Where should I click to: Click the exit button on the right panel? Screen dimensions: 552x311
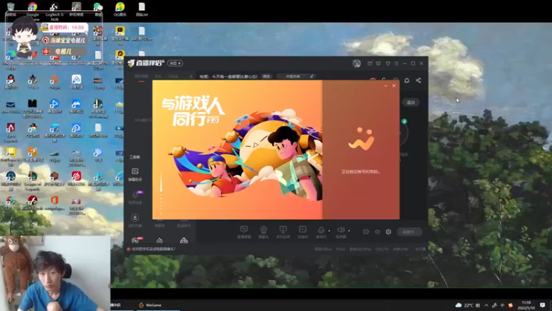point(411,102)
